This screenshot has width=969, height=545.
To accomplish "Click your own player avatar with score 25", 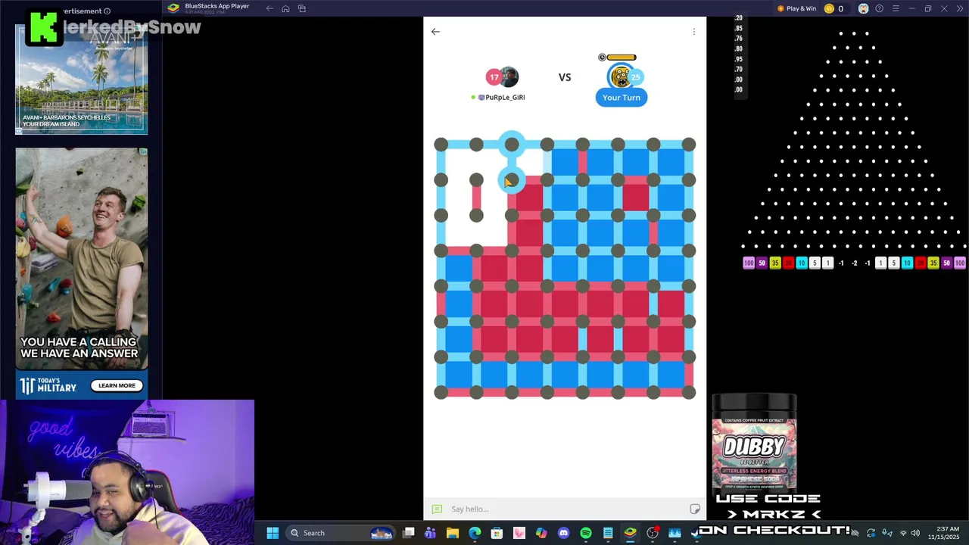I will 620,76.
